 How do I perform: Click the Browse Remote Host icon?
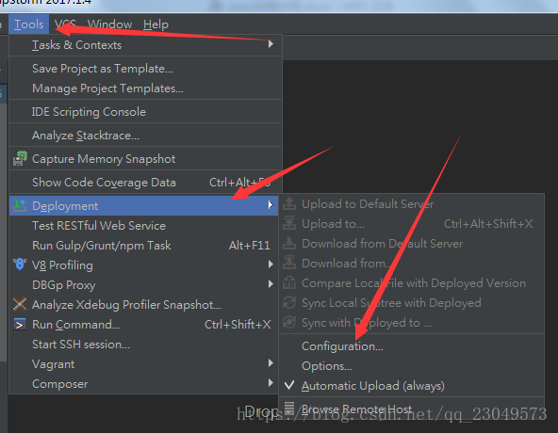pos(289,409)
